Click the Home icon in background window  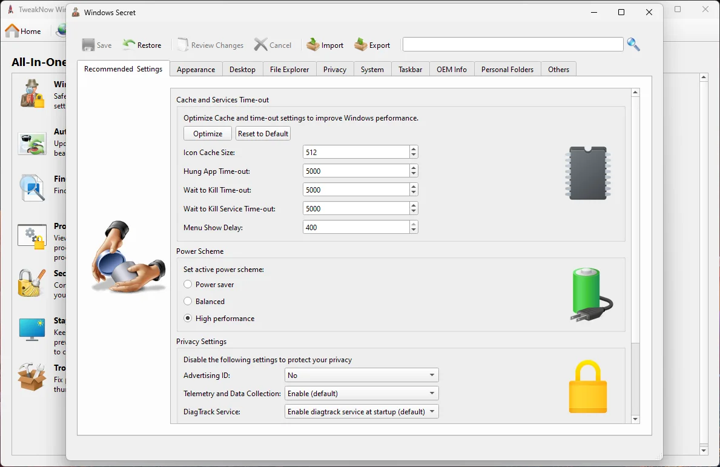[x=12, y=31]
